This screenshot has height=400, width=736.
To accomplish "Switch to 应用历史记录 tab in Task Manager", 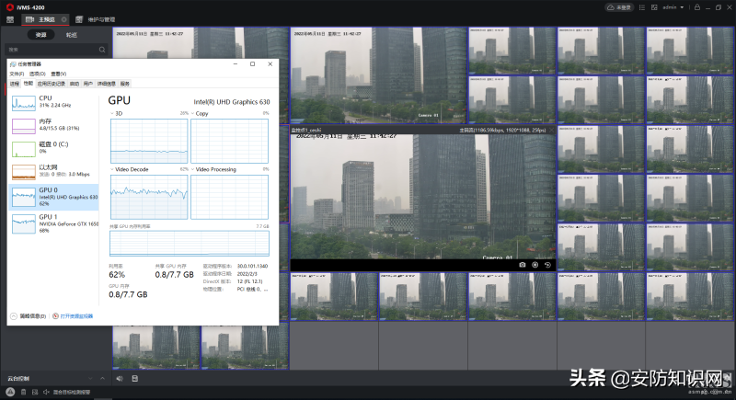I will pos(52,84).
